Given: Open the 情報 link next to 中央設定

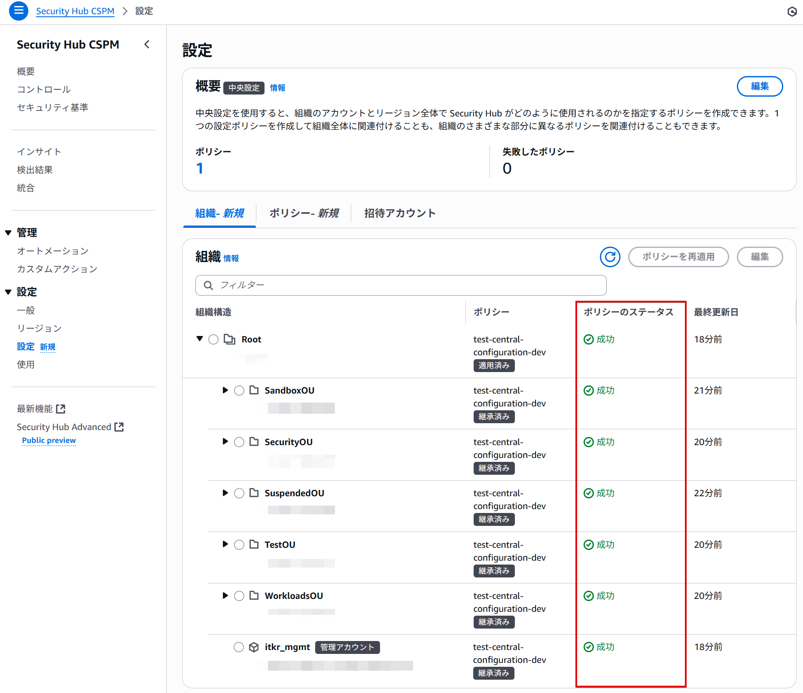Looking at the screenshot, I should [x=277, y=88].
